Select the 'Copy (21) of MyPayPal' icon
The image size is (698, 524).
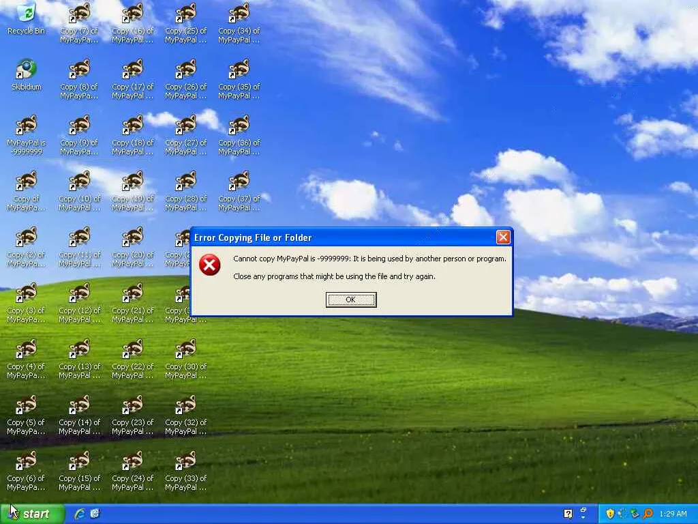133,304
